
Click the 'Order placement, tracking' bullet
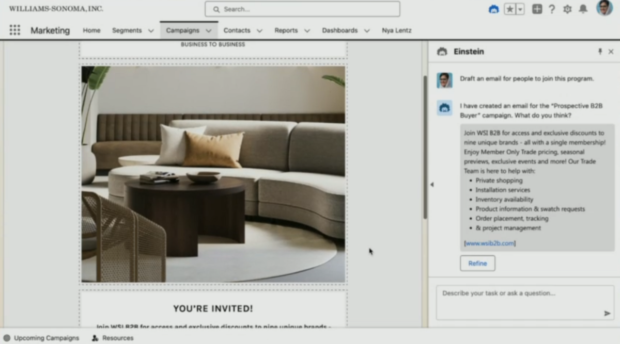click(512, 218)
